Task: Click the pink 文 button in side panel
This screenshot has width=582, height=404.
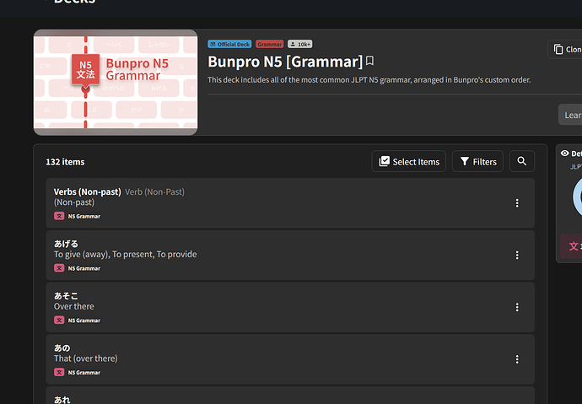Action: click(572, 246)
